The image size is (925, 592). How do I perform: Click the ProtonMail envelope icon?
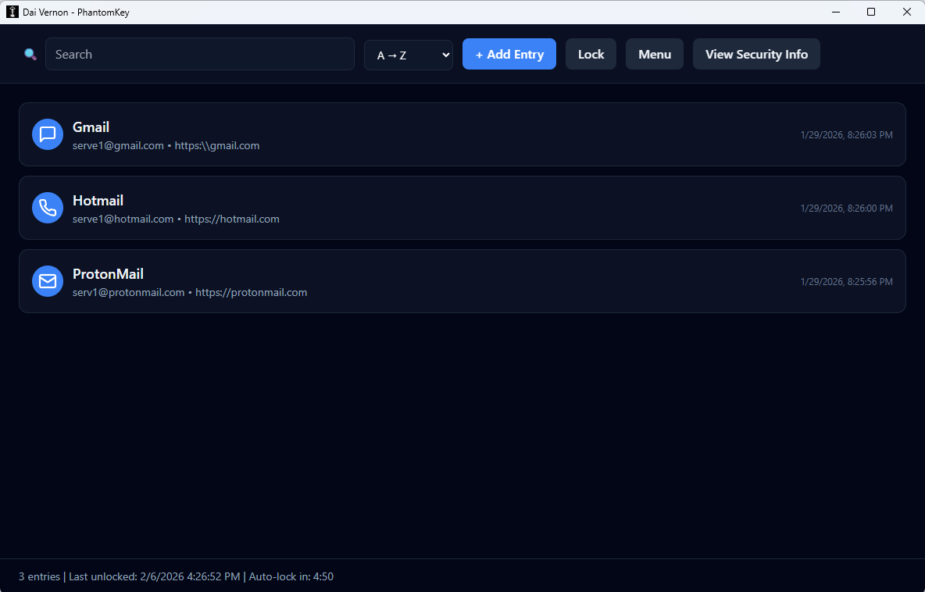click(47, 281)
